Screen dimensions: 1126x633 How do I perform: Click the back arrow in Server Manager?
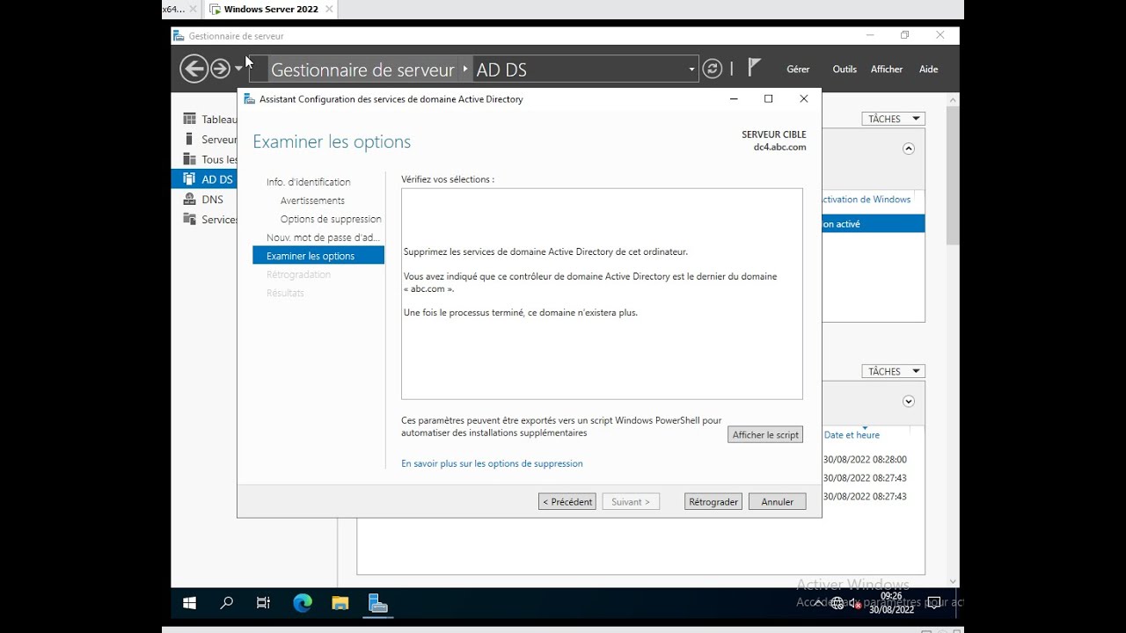(x=194, y=69)
